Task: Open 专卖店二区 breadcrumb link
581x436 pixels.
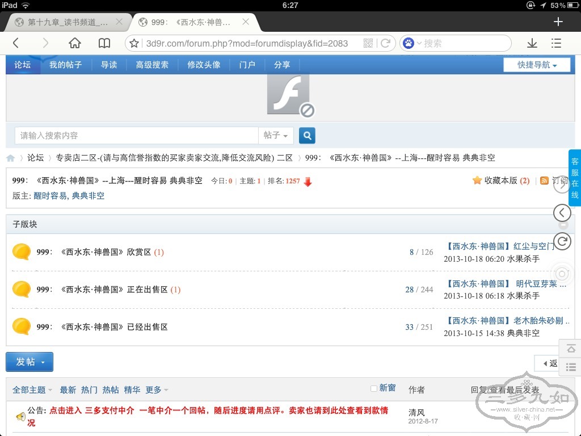Action: pyautogui.click(x=174, y=158)
